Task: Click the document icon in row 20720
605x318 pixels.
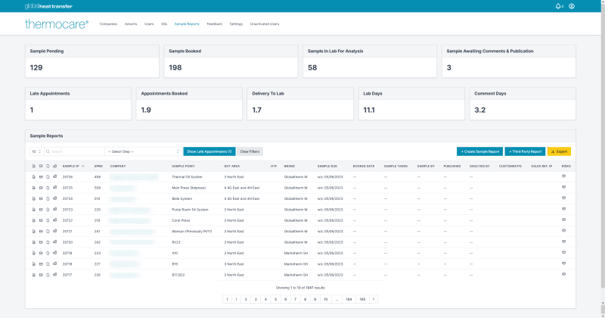Action: point(33,242)
